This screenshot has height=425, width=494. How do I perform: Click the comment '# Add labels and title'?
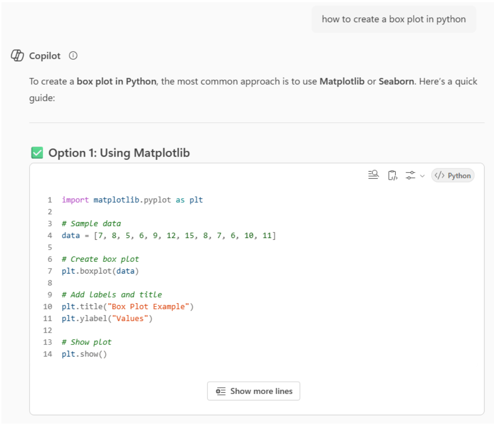click(x=112, y=295)
